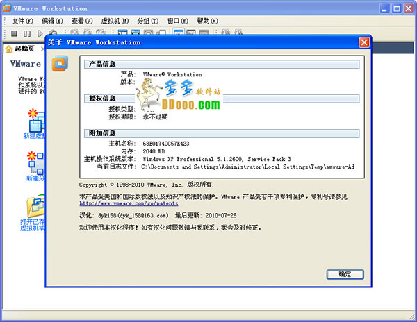Viewport: 417px width, 322px height.
Task: Maximize the VMware Workstation main window
Action: [396, 8]
